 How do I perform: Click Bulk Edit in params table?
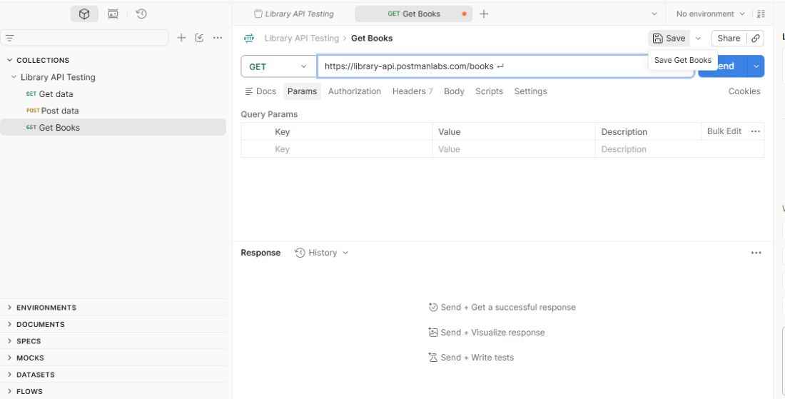click(x=724, y=131)
